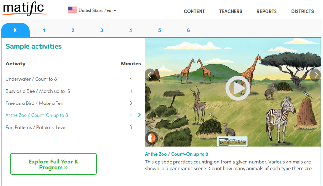Screen dimensions: 323x186
Task: Click the 3 minutes value for Free as a Bird
Action: [130, 103]
